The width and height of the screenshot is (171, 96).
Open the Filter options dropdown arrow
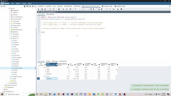78,9
